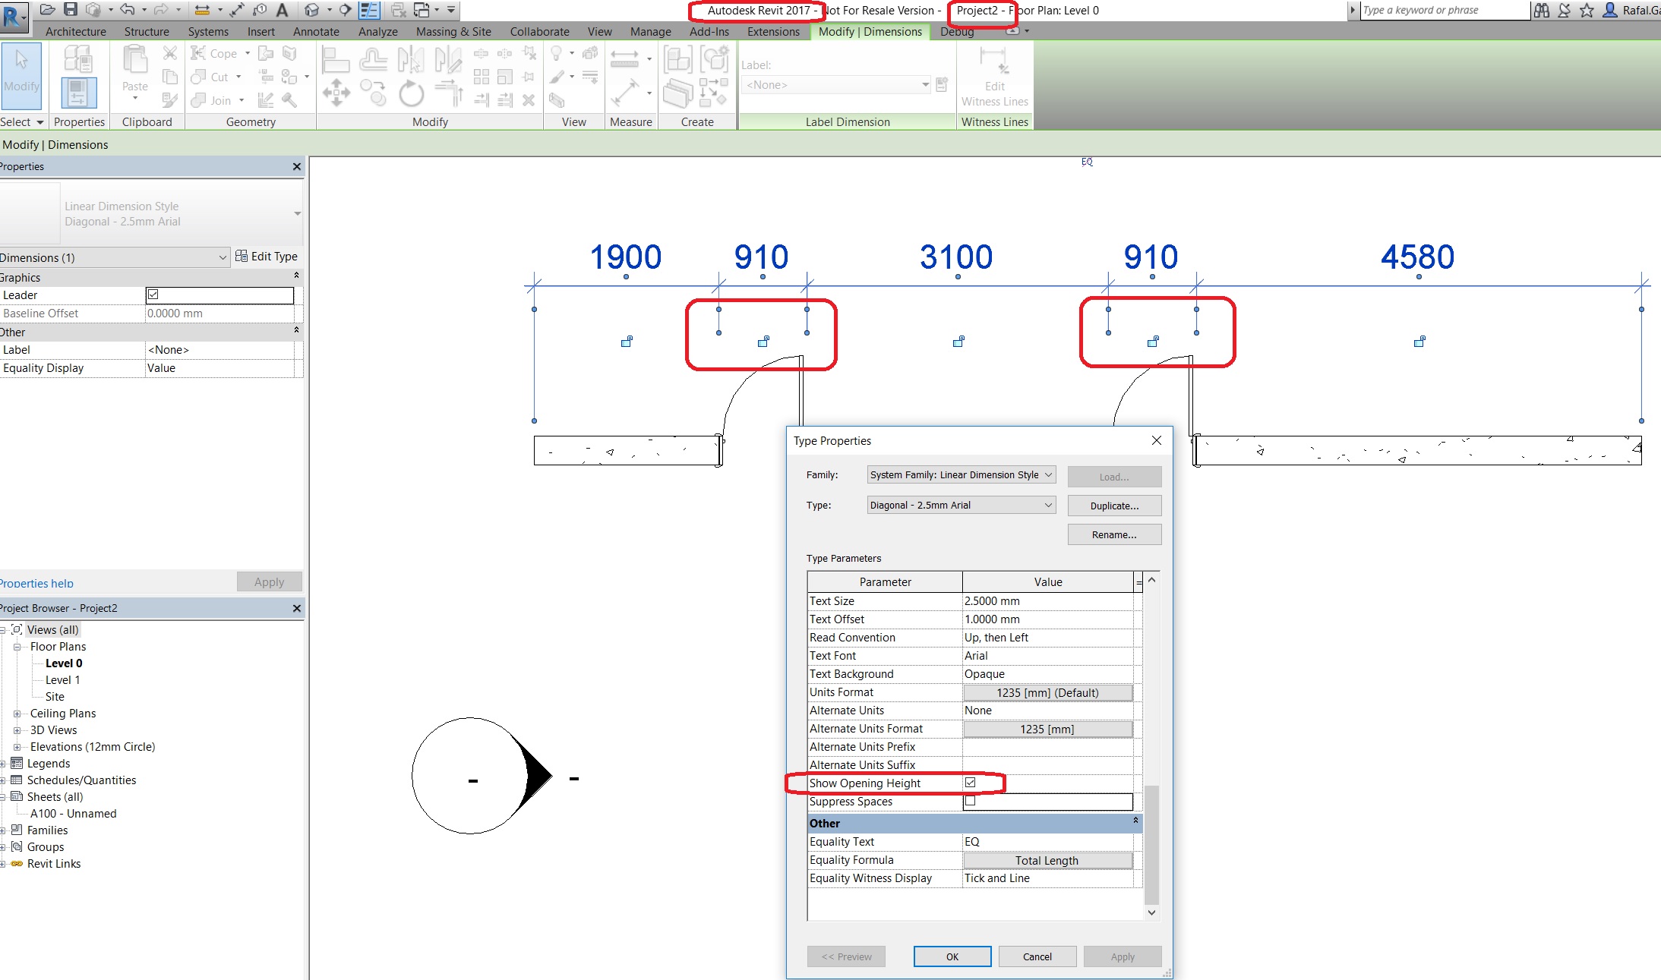
Task: Open the Family dropdown in Type Properties
Action: [x=960, y=474]
